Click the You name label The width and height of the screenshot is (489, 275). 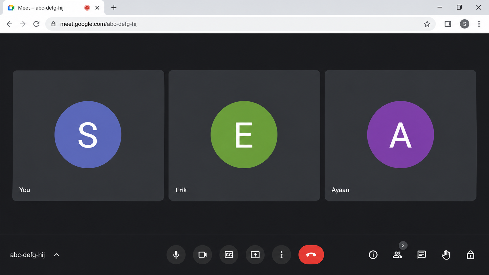point(25,190)
